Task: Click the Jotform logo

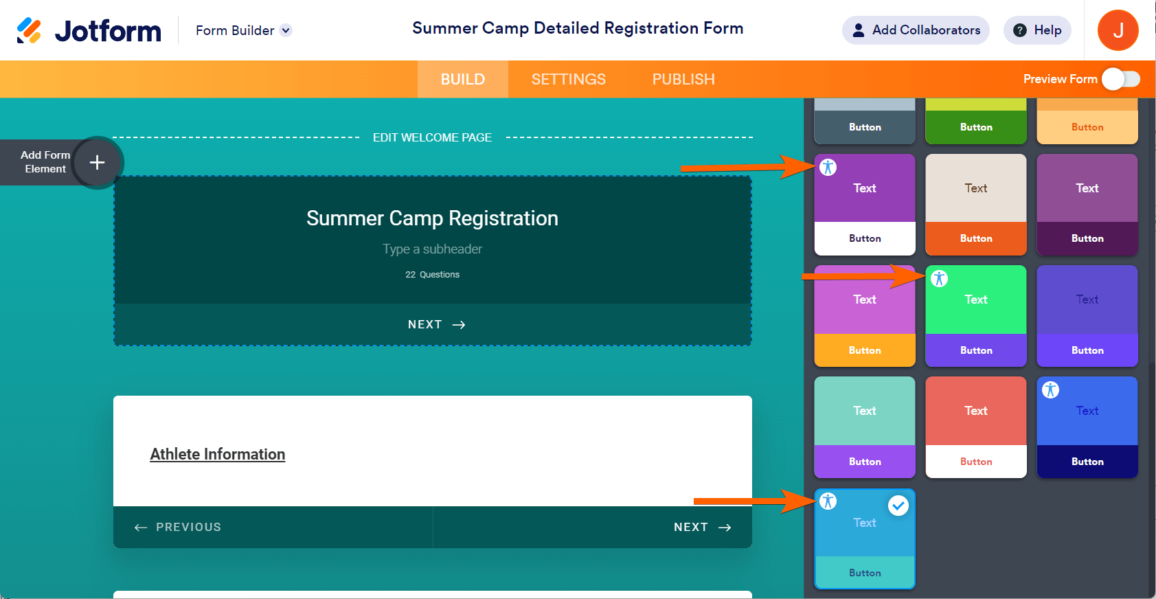Action: 89,30
